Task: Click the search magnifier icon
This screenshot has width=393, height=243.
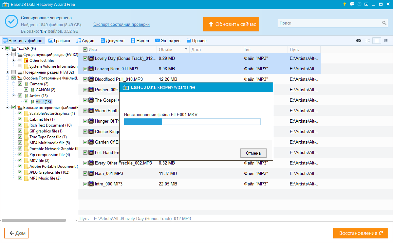Action: (x=384, y=23)
